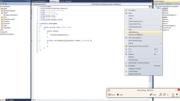Pause the screen recording
The width and height of the screenshot is (180, 101).
112,95
